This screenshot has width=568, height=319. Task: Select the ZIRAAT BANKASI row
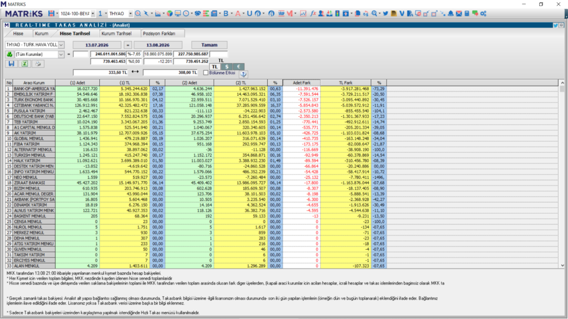196,183
